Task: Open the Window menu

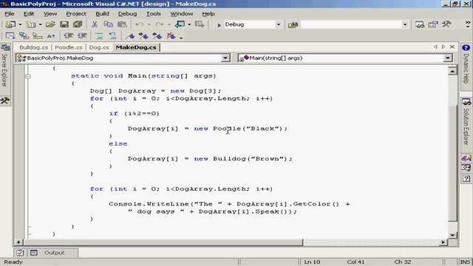Action: click(x=181, y=14)
